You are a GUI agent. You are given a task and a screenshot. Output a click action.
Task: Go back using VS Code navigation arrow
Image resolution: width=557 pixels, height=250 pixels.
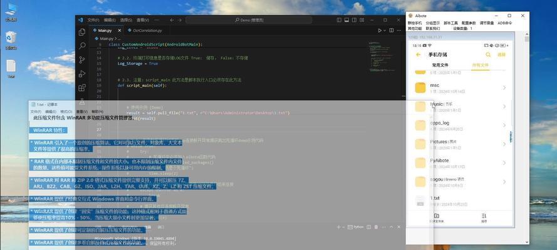click(172, 20)
